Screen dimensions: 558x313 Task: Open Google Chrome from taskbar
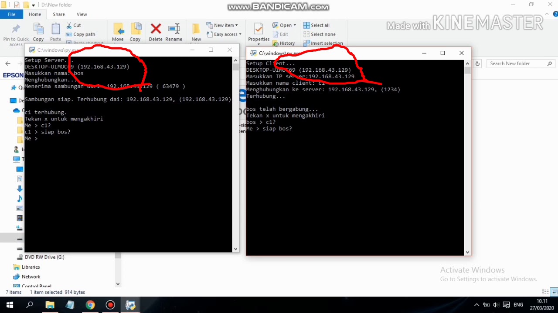pos(90,305)
